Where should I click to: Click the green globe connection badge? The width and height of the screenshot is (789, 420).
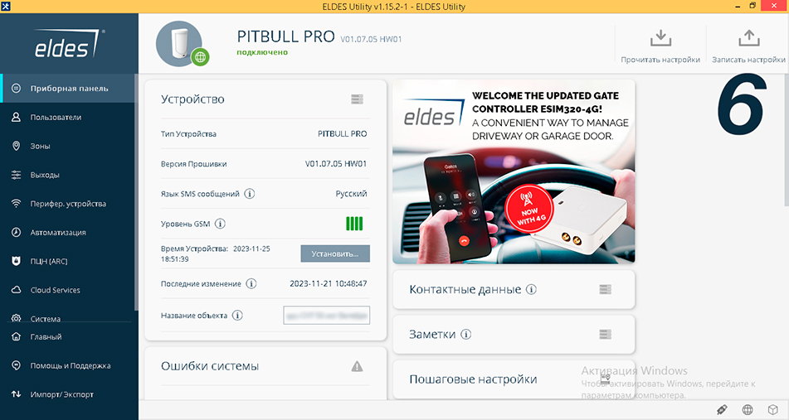(200, 57)
